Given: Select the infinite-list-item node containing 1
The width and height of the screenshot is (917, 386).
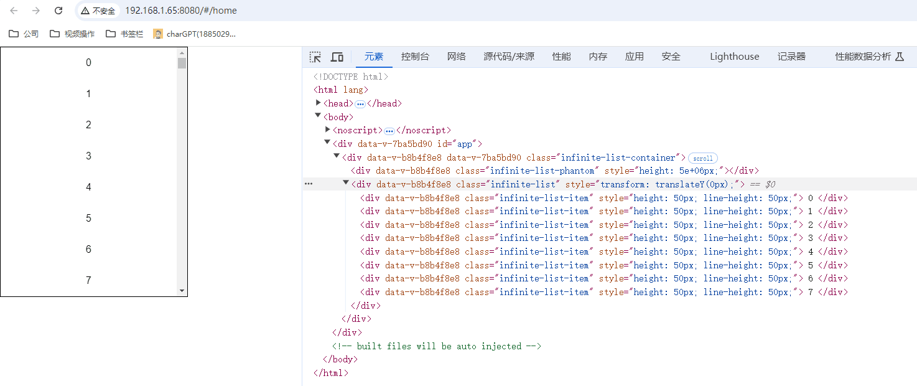Looking at the screenshot, I should [604, 211].
